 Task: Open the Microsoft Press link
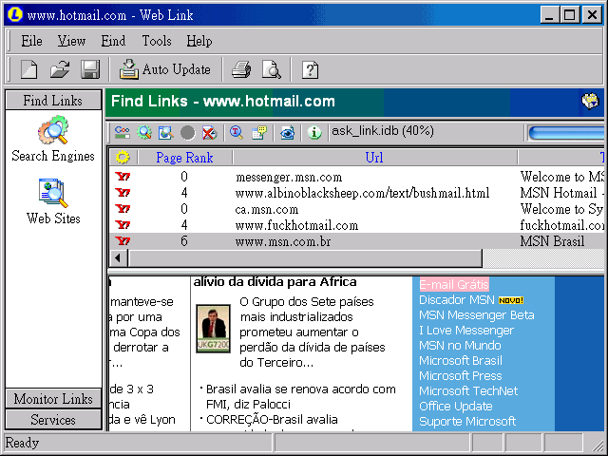461,376
